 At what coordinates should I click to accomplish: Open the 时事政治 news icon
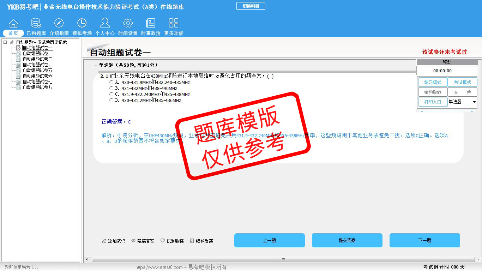[151, 27]
